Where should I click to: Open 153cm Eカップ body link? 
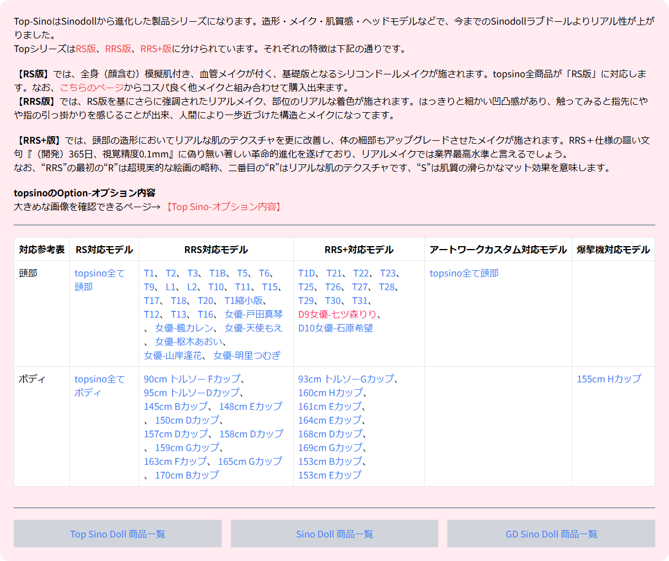[x=330, y=475]
